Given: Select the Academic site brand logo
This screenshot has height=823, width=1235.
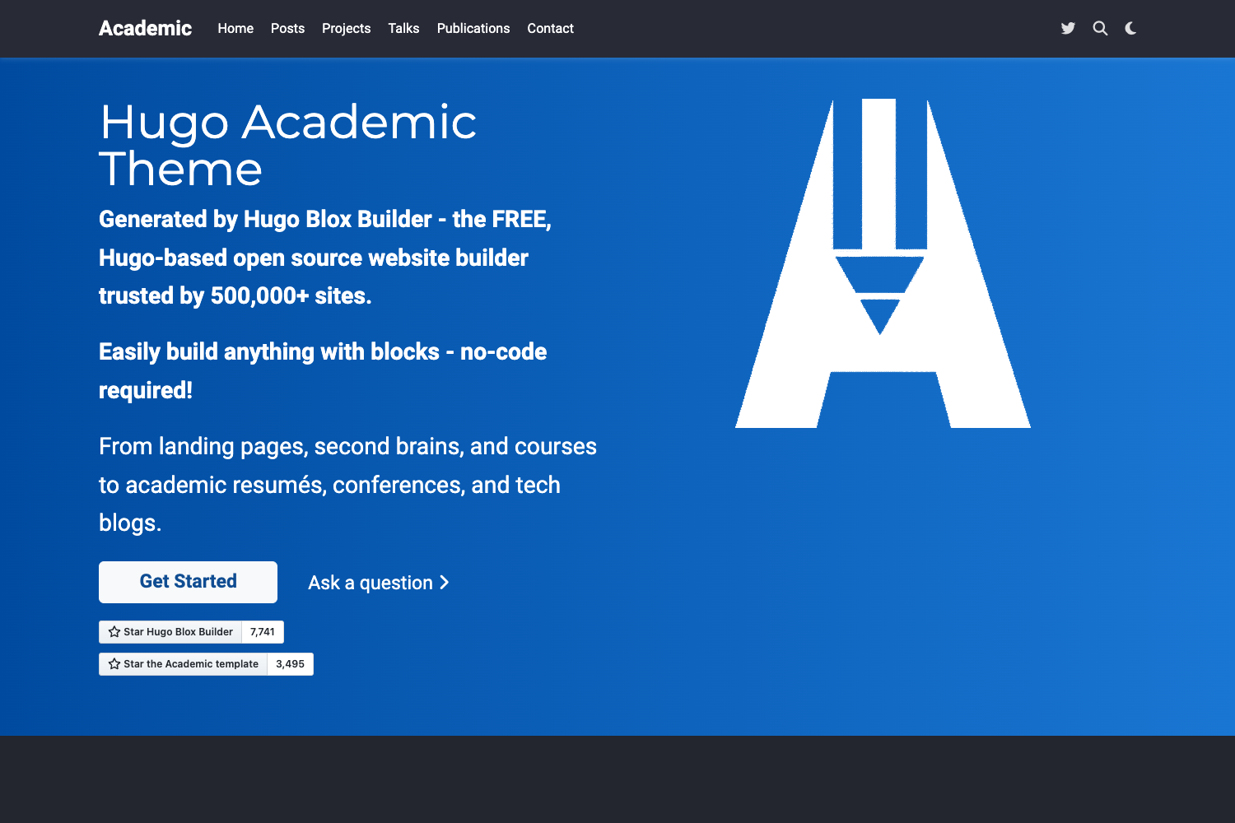Looking at the screenshot, I should (145, 28).
